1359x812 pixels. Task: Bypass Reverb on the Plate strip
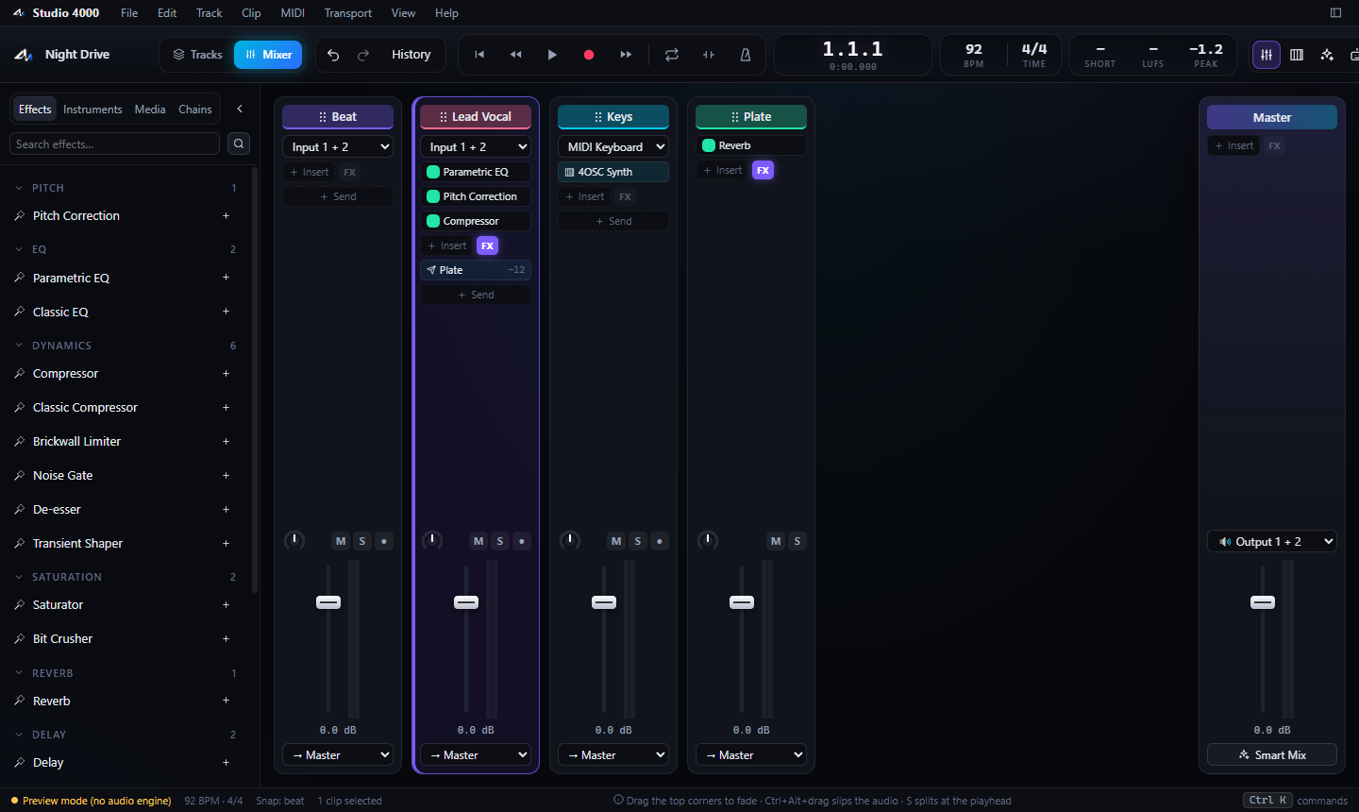709,145
